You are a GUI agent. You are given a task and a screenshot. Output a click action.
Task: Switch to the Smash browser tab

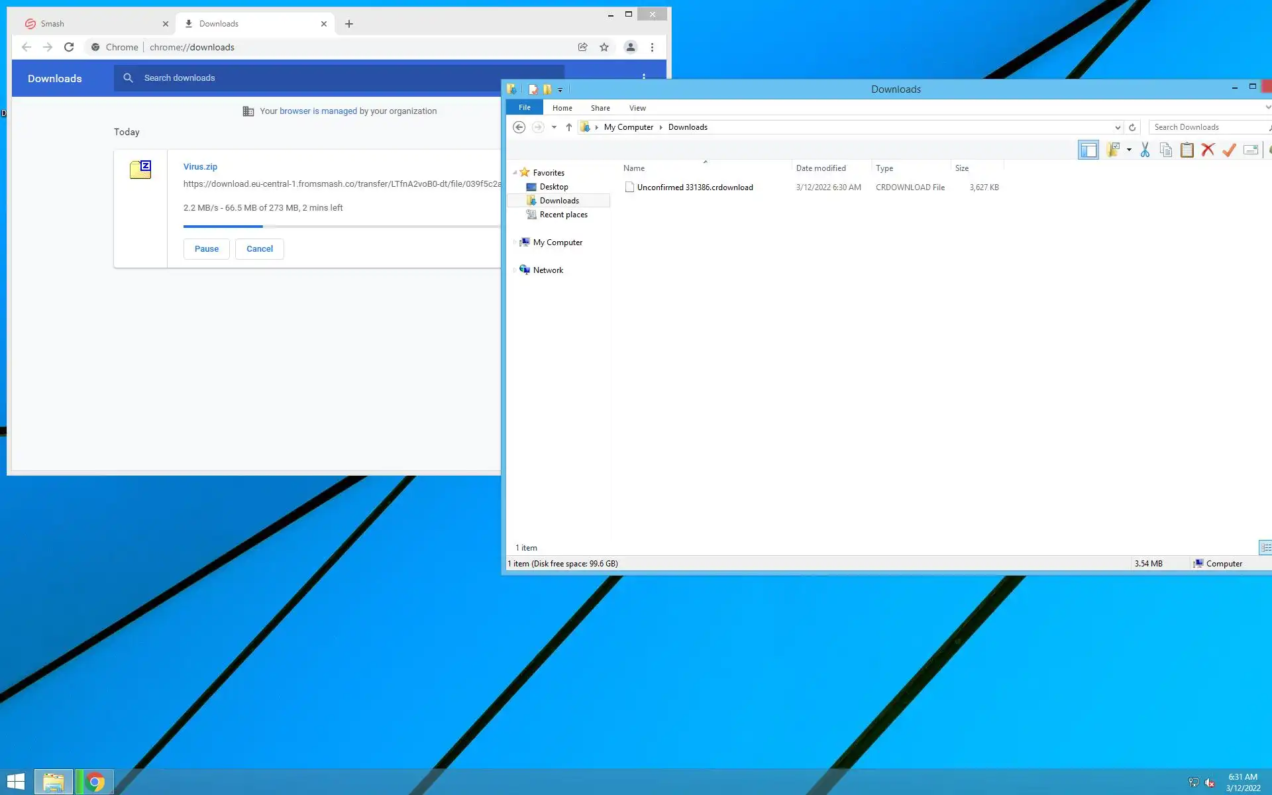point(93,24)
